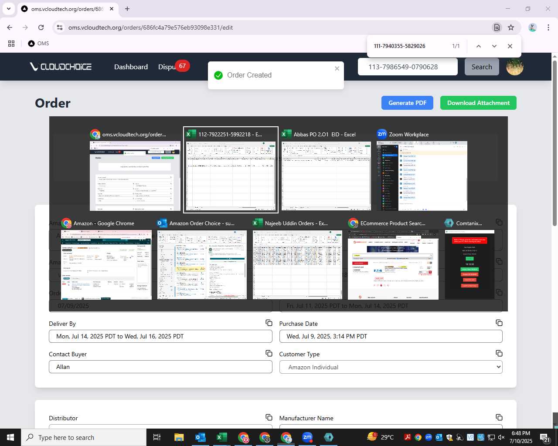This screenshot has height=446, width=558.
Task: Copy the Deliver By field value
Action: (x=269, y=323)
